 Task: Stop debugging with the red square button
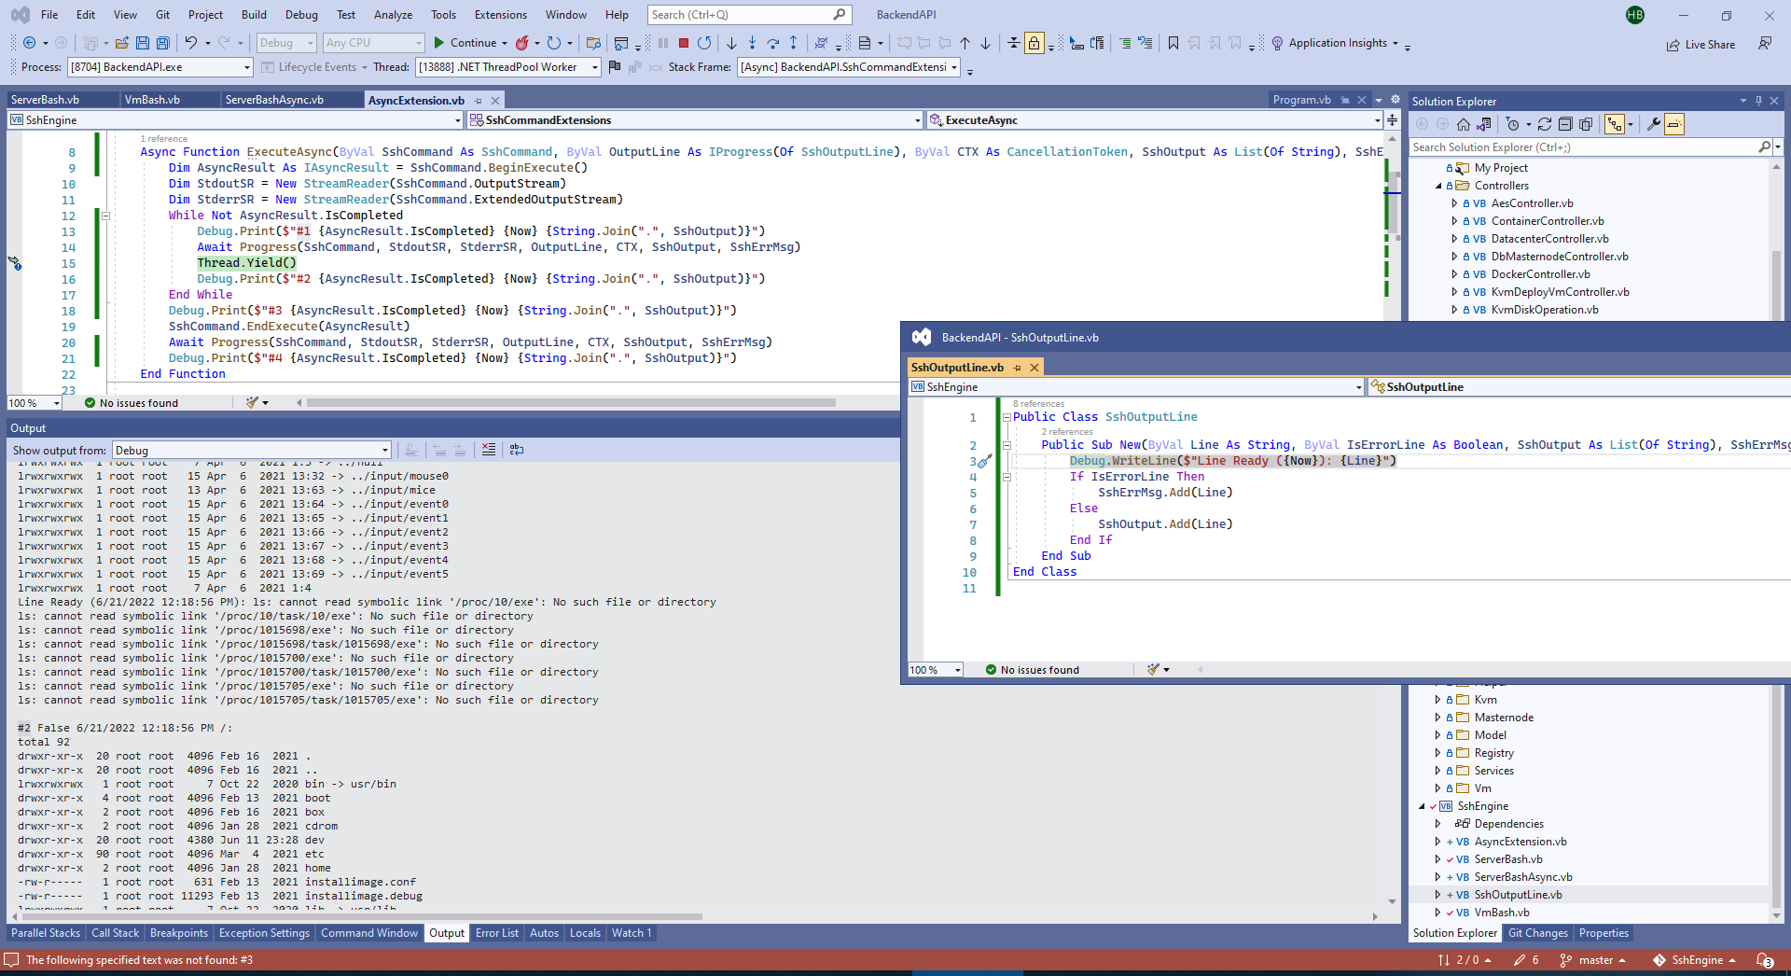(684, 43)
